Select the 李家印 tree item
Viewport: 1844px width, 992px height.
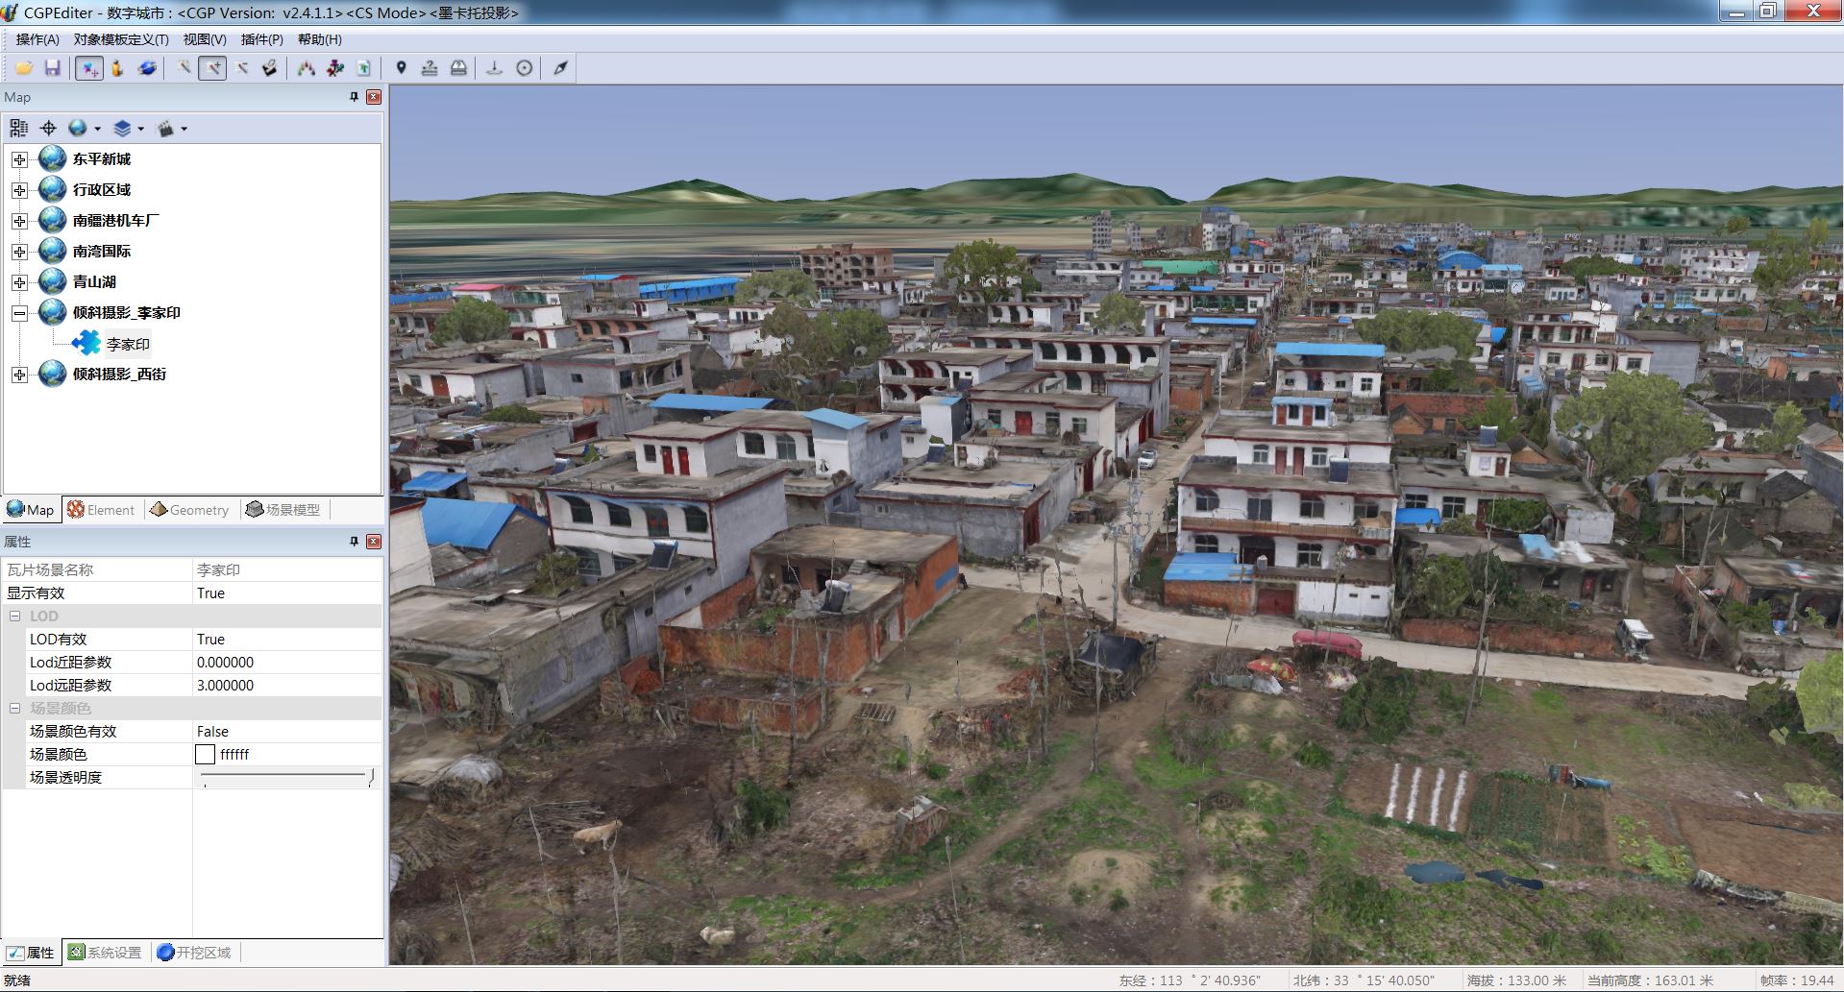point(128,344)
